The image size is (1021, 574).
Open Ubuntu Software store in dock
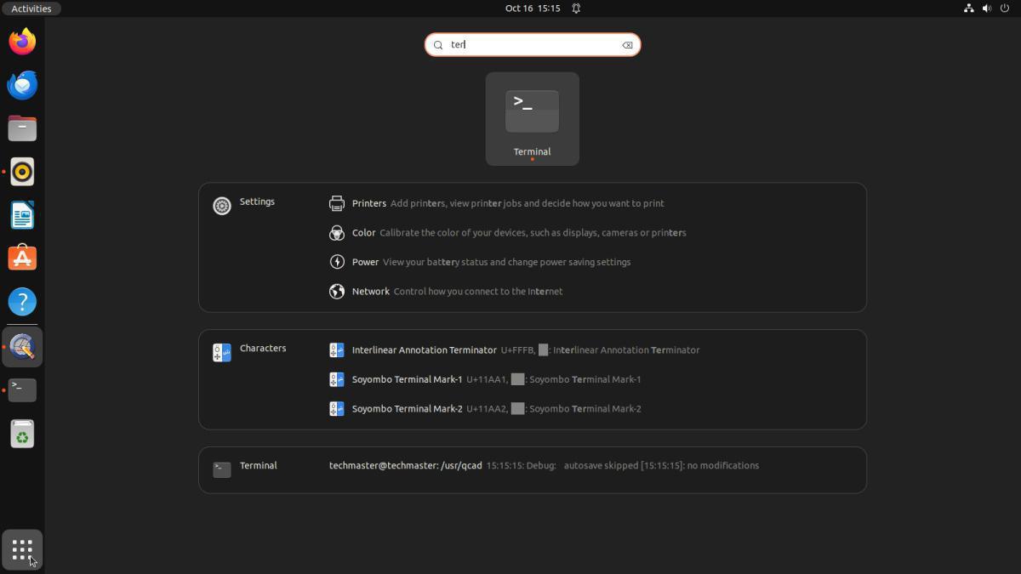pyautogui.click(x=22, y=259)
